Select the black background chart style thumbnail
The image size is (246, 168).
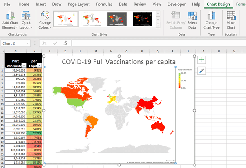pos(143,19)
